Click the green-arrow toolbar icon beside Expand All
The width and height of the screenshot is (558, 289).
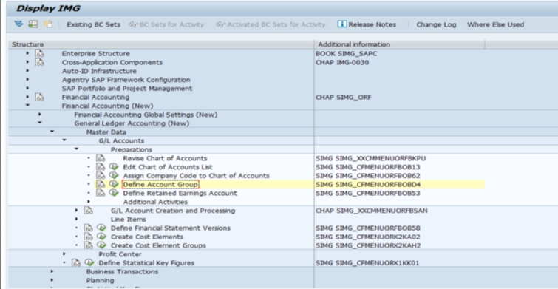[33, 24]
